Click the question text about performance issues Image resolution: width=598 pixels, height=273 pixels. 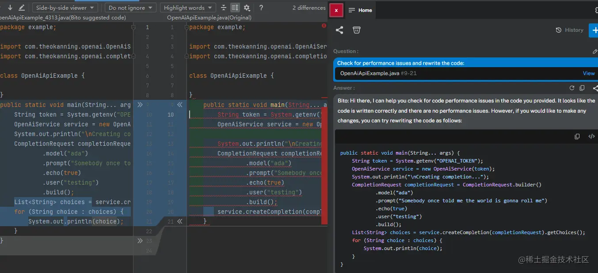tap(400, 63)
